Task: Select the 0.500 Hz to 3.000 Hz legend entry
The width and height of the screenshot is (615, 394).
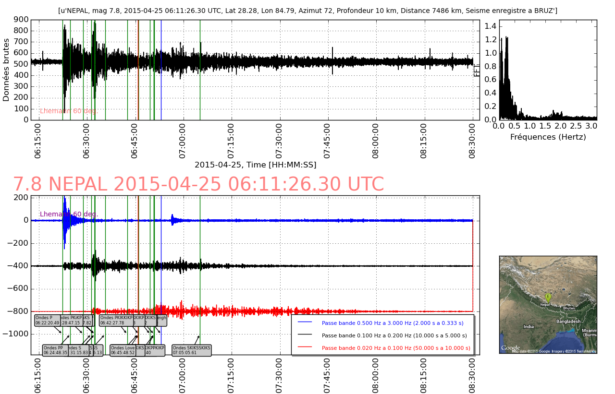Action: pyautogui.click(x=392, y=323)
